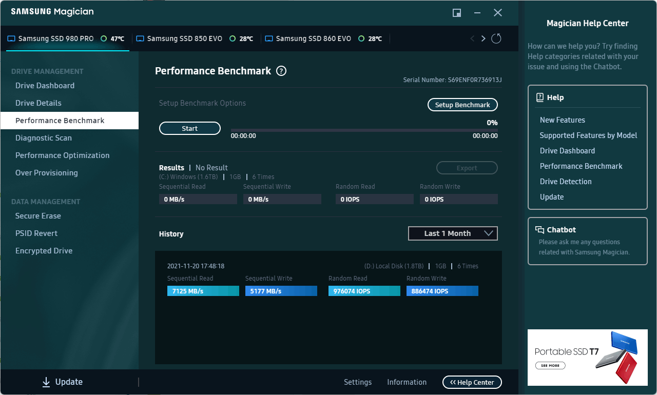Click the Setup Benchmark button
The width and height of the screenshot is (657, 395).
click(462, 105)
